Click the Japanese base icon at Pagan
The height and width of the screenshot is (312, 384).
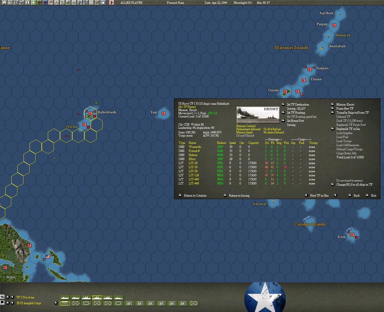[334, 25]
